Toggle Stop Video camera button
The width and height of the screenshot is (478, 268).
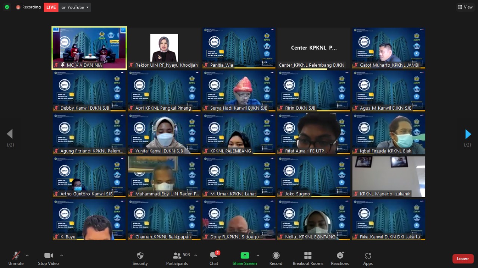click(x=49, y=258)
